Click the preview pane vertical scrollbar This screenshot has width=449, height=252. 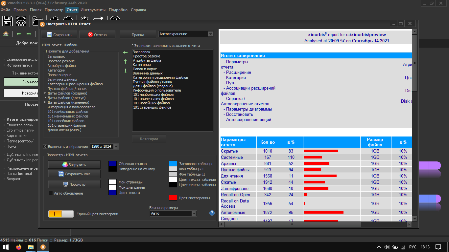coord(414,125)
